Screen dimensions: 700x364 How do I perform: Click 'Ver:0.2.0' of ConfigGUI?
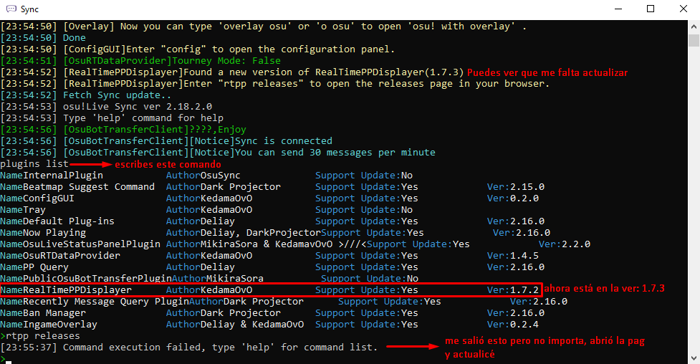coord(513,198)
